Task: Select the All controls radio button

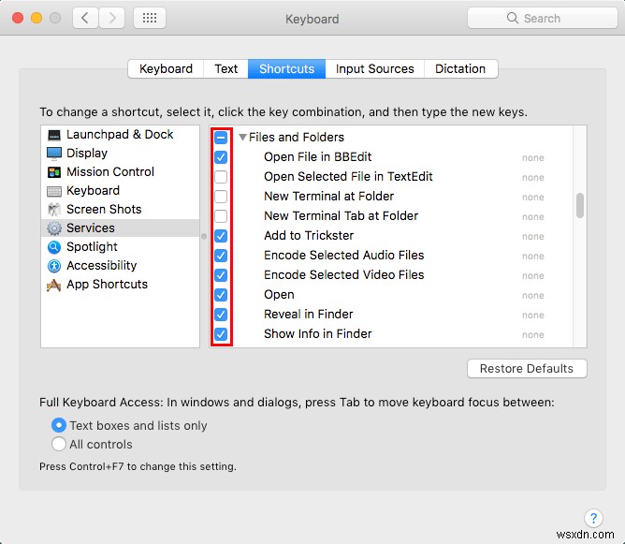Action: (x=59, y=444)
